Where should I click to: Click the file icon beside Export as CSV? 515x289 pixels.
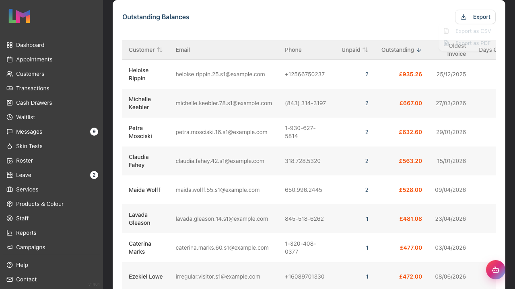click(446, 31)
